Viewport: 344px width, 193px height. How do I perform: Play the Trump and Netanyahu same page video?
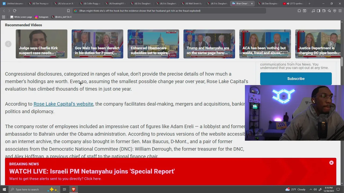(209, 44)
